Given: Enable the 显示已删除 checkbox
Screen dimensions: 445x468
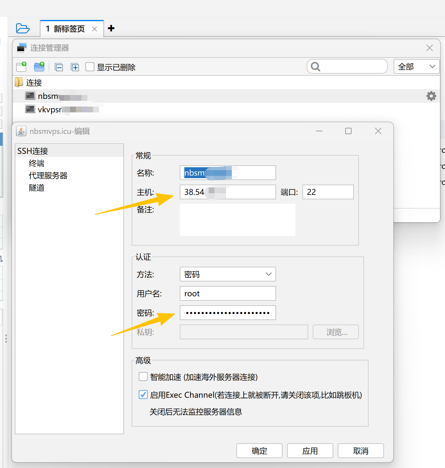Looking at the screenshot, I should coord(90,67).
